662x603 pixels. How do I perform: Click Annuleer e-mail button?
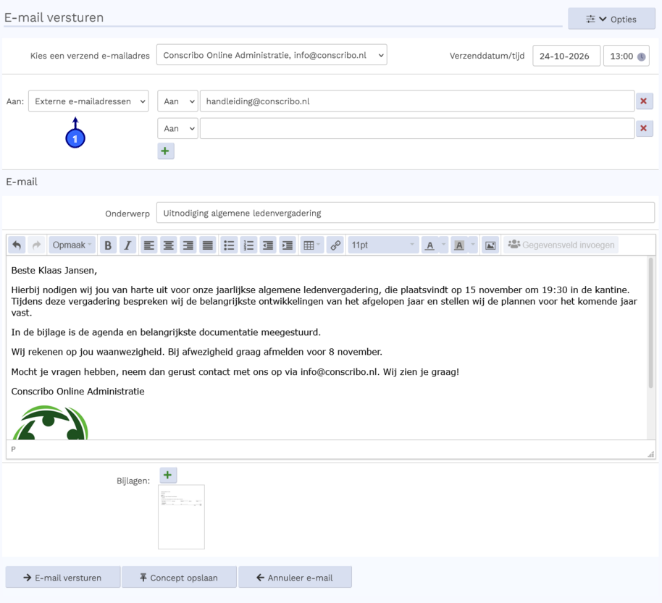[x=295, y=577]
